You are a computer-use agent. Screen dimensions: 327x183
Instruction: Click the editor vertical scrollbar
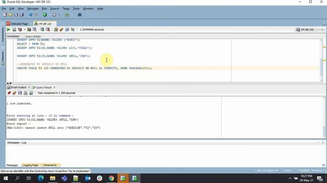pyautogui.click(x=321, y=60)
